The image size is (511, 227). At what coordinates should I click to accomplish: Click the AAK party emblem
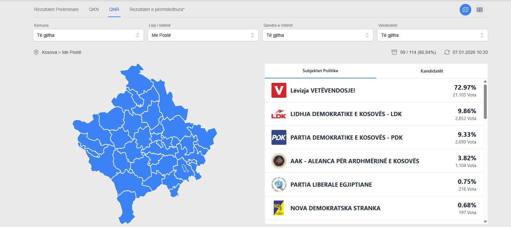[x=279, y=161]
